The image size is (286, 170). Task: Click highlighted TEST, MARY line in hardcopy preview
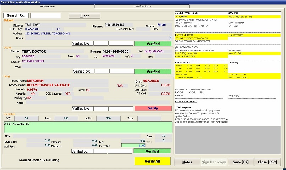tap(228, 17)
